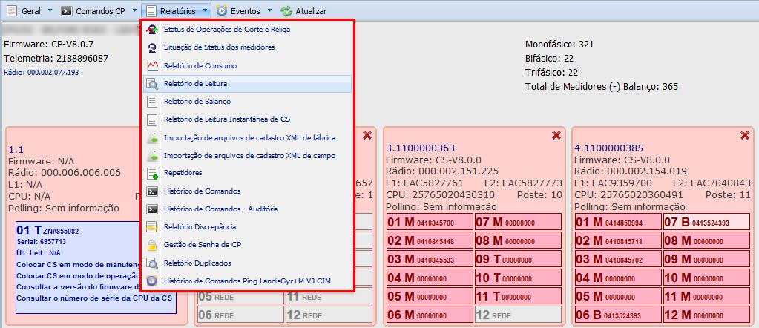Select Relatório de Leitura menu entry
Image resolution: width=759 pixels, height=328 pixels.
click(195, 84)
